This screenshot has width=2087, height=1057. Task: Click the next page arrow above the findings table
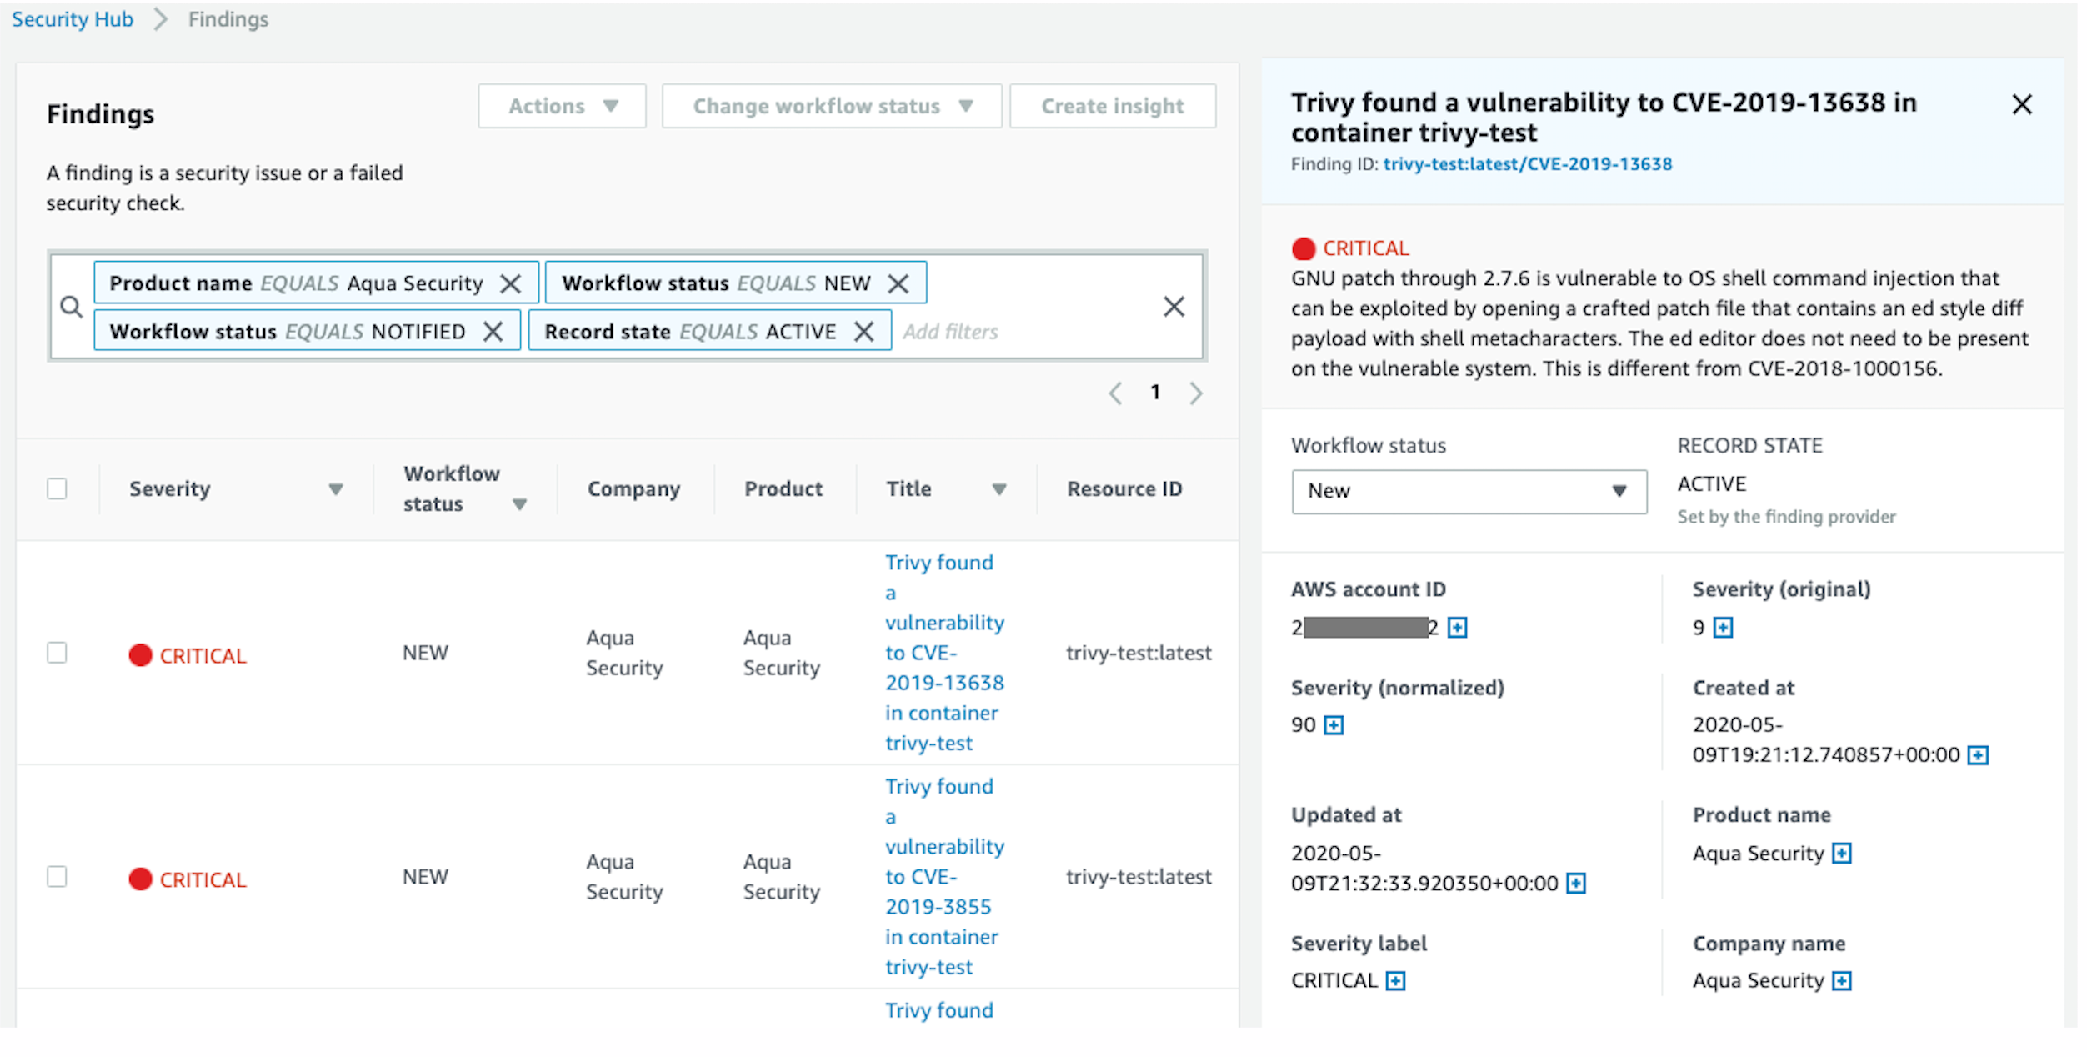[x=1197, y=393]
